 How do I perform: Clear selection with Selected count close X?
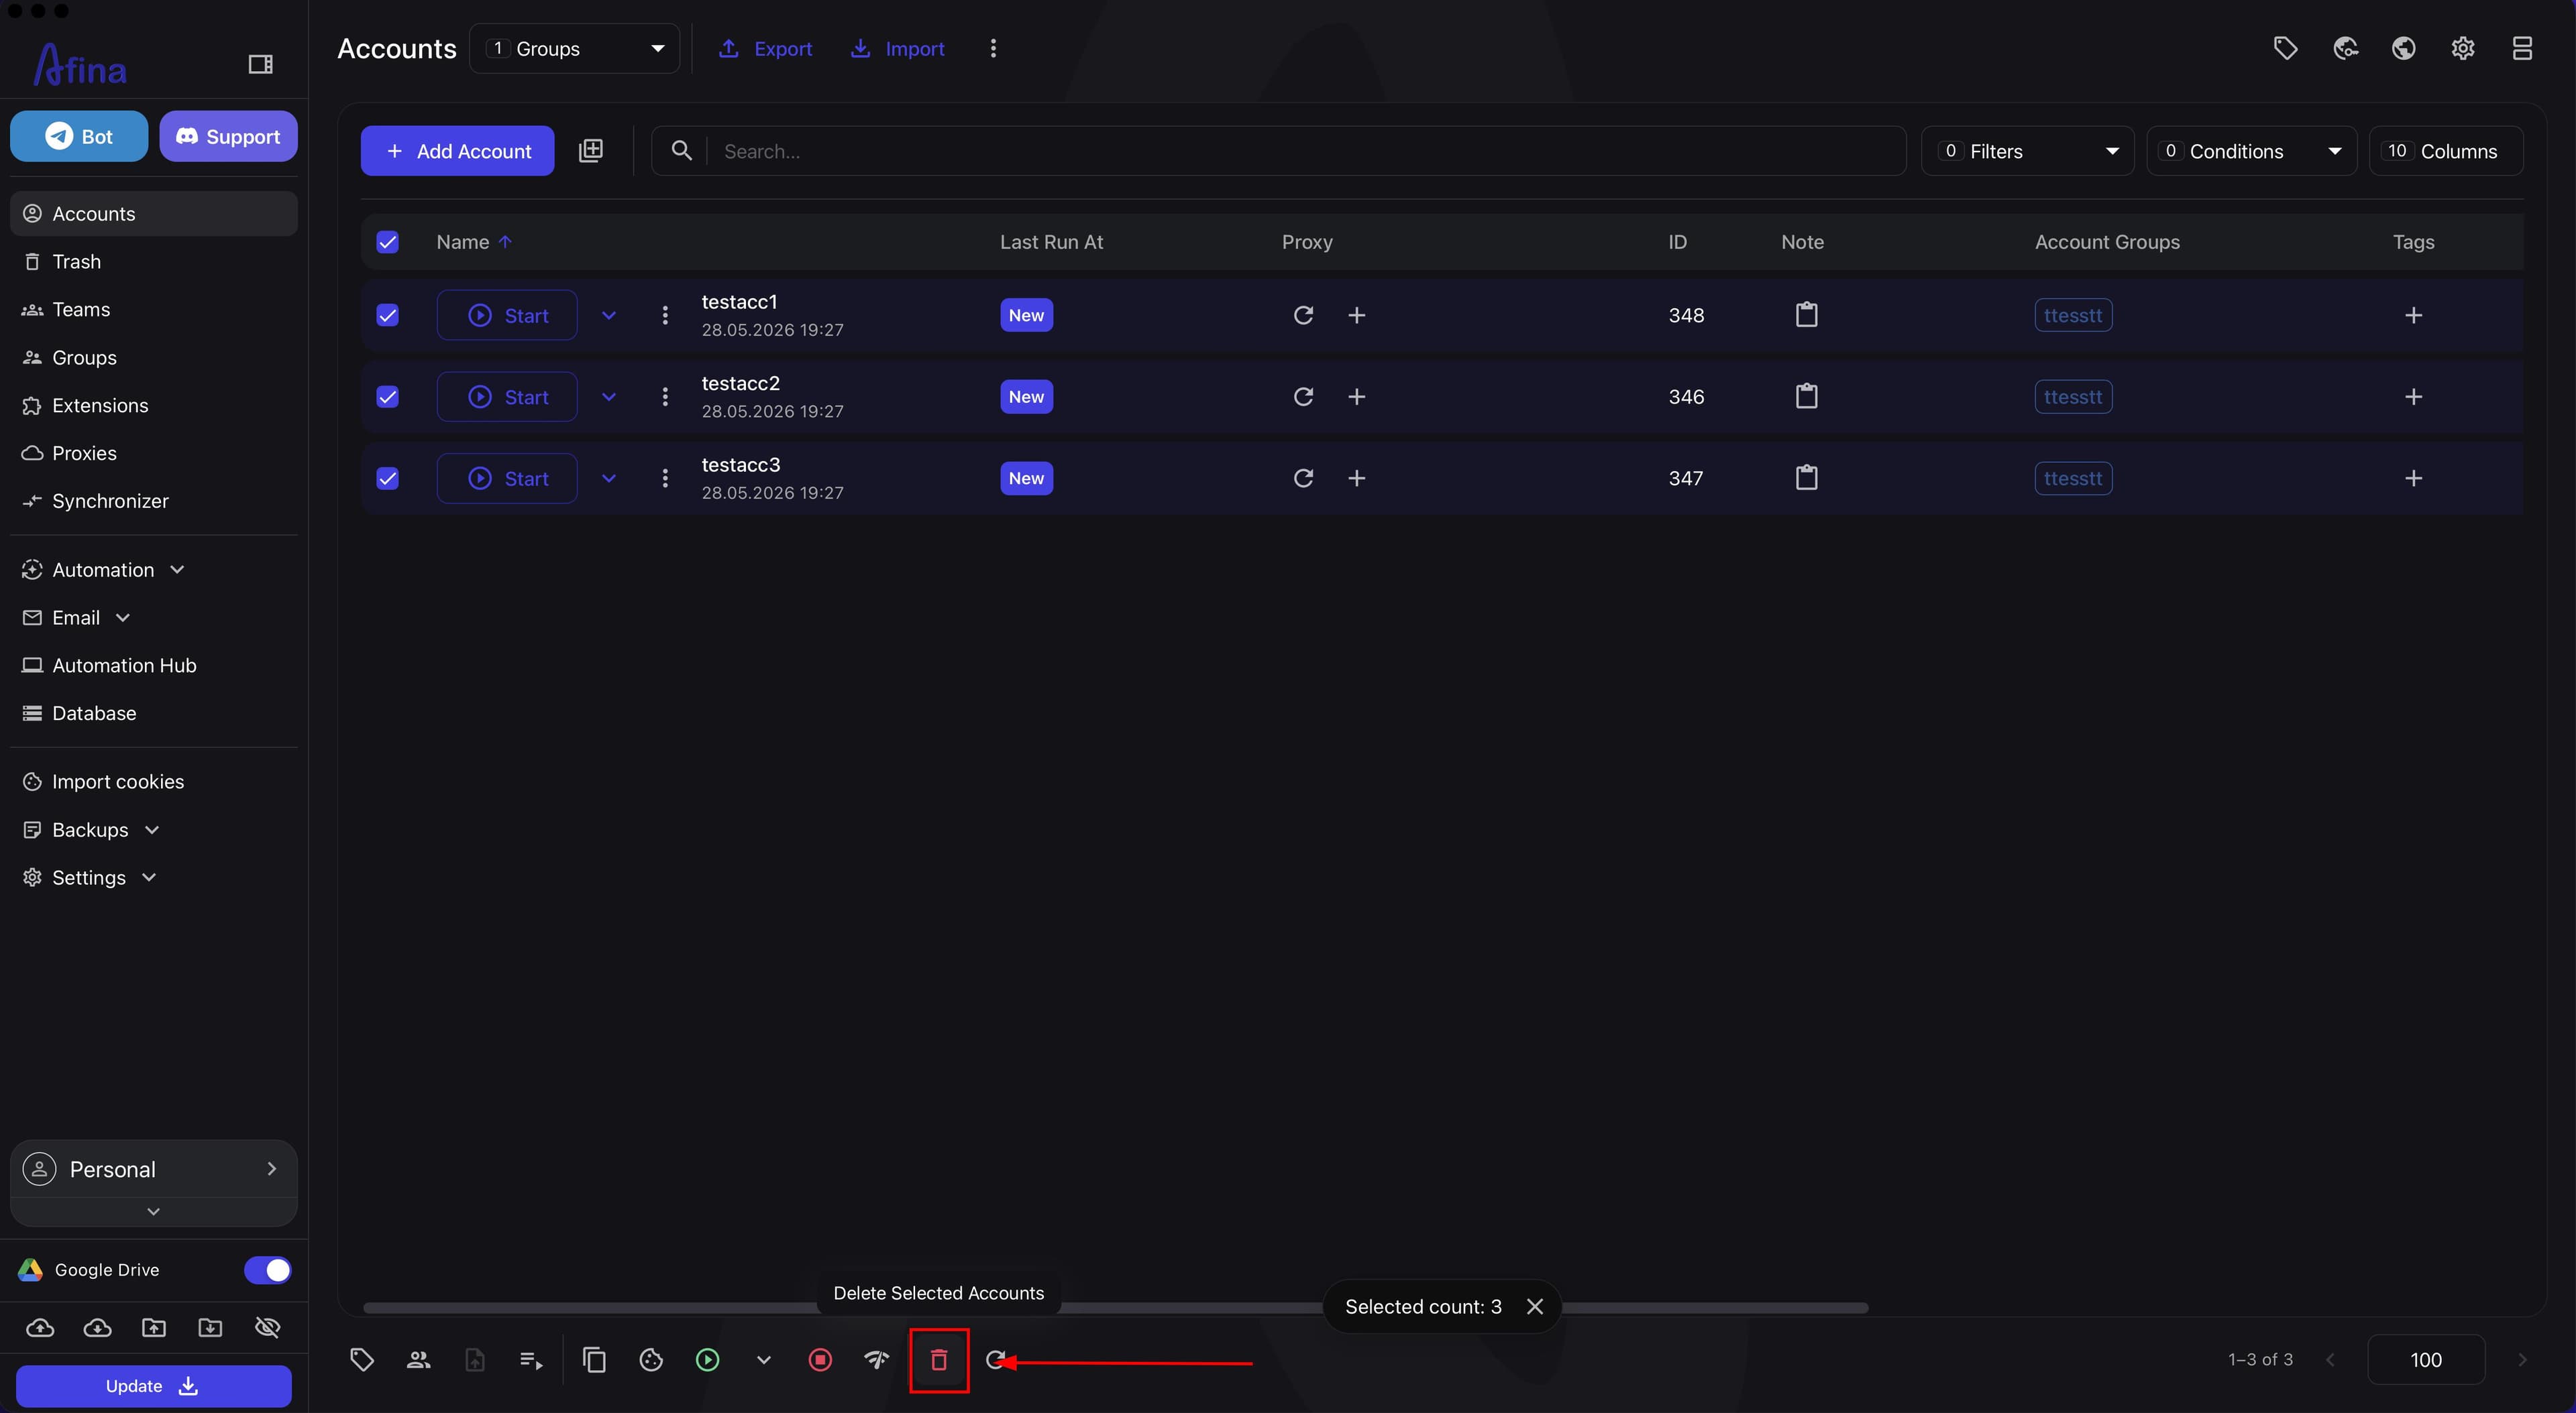1535,1306
